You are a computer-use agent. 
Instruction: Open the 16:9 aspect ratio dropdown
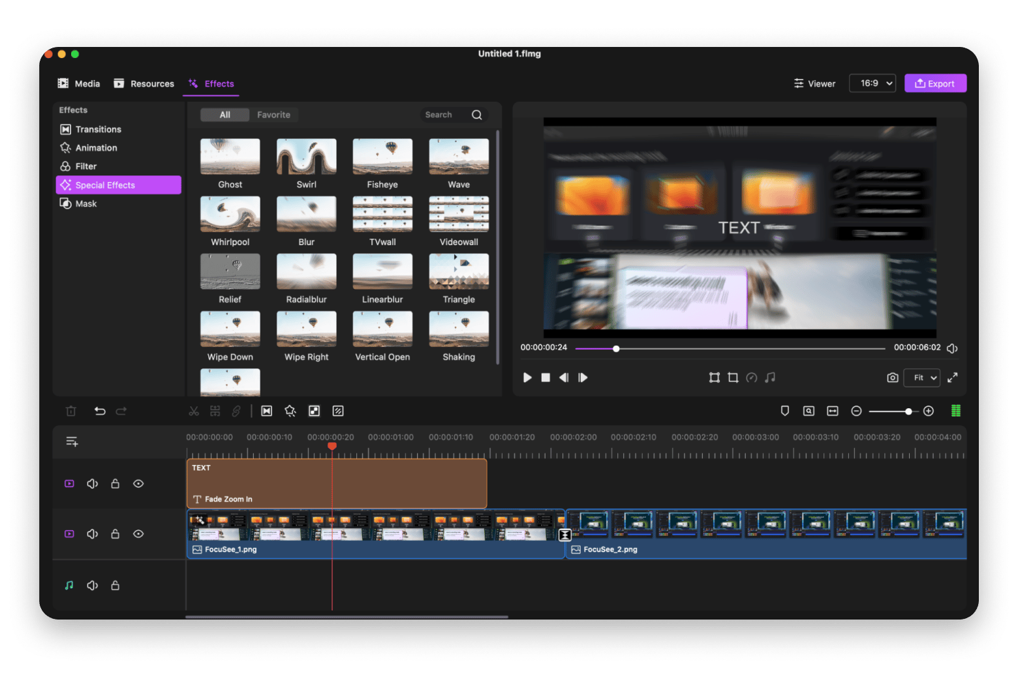coord(872,83)
